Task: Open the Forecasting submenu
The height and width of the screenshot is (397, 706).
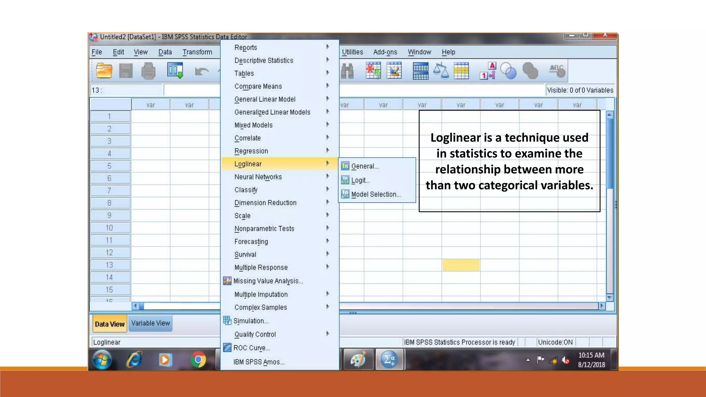Action: click(280, 242)
